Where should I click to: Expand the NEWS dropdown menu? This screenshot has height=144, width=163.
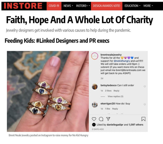point(68,6)
